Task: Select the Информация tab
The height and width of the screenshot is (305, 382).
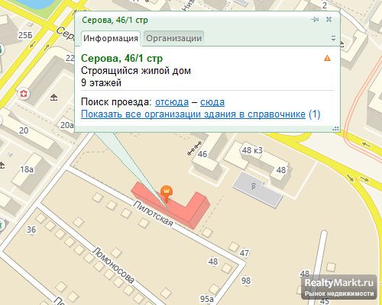Action: point(111,38)
